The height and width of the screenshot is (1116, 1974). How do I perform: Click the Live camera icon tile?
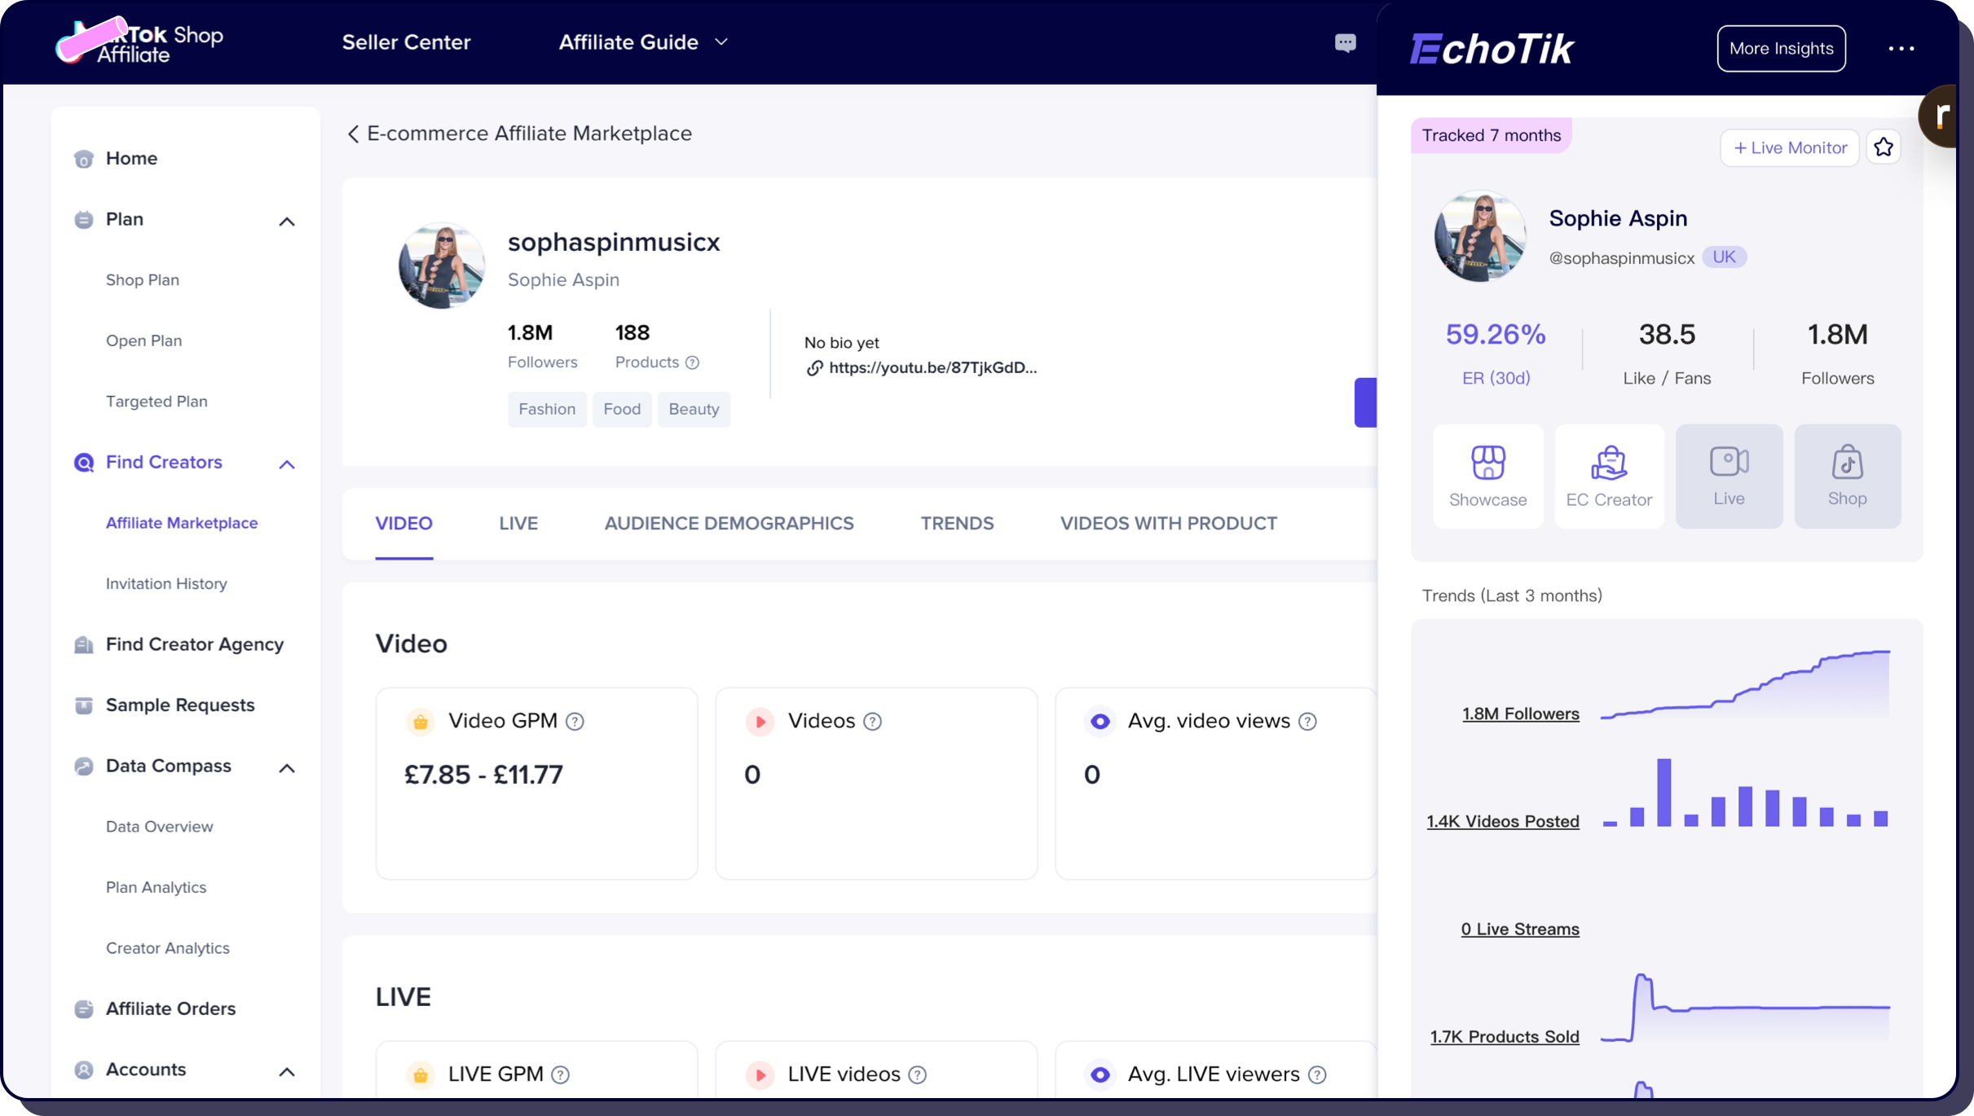[x=1729, y=476]
